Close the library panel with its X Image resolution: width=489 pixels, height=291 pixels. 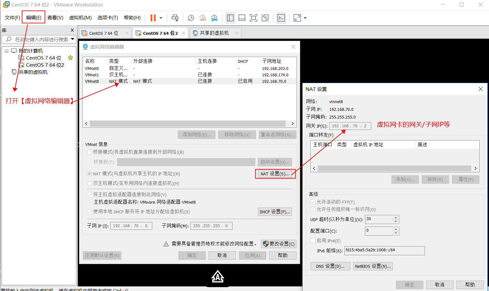coord(72,30)
